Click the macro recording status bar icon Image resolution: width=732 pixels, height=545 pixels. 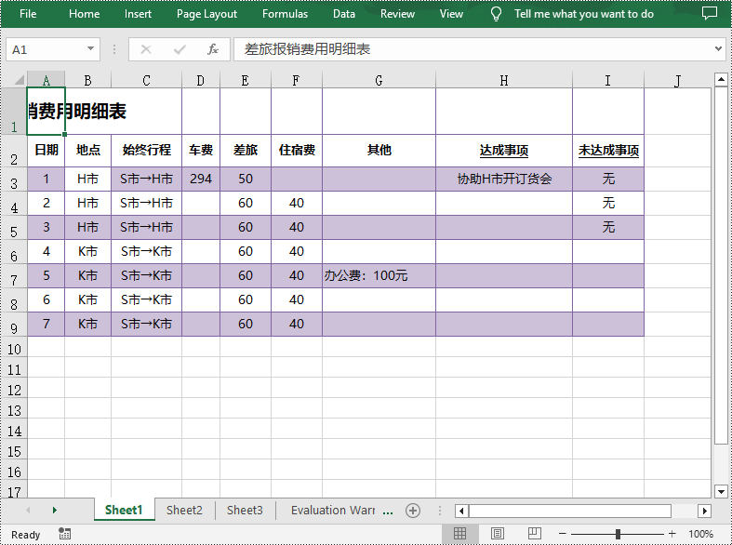(64, 533)
